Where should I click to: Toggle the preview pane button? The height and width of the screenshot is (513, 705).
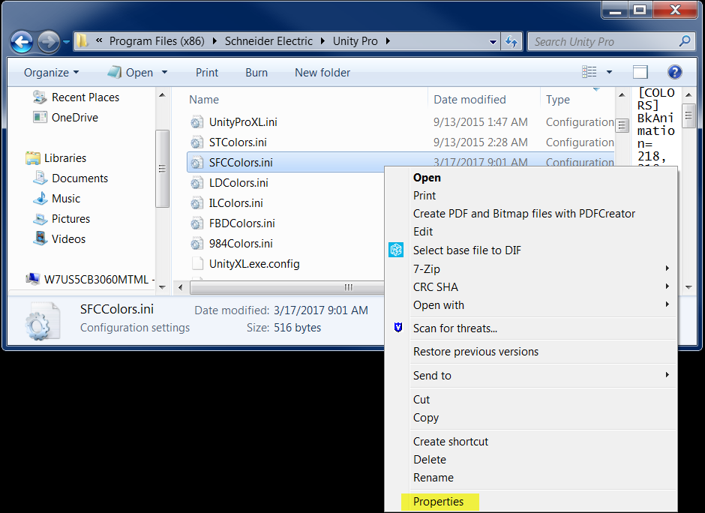pos(640,72)
